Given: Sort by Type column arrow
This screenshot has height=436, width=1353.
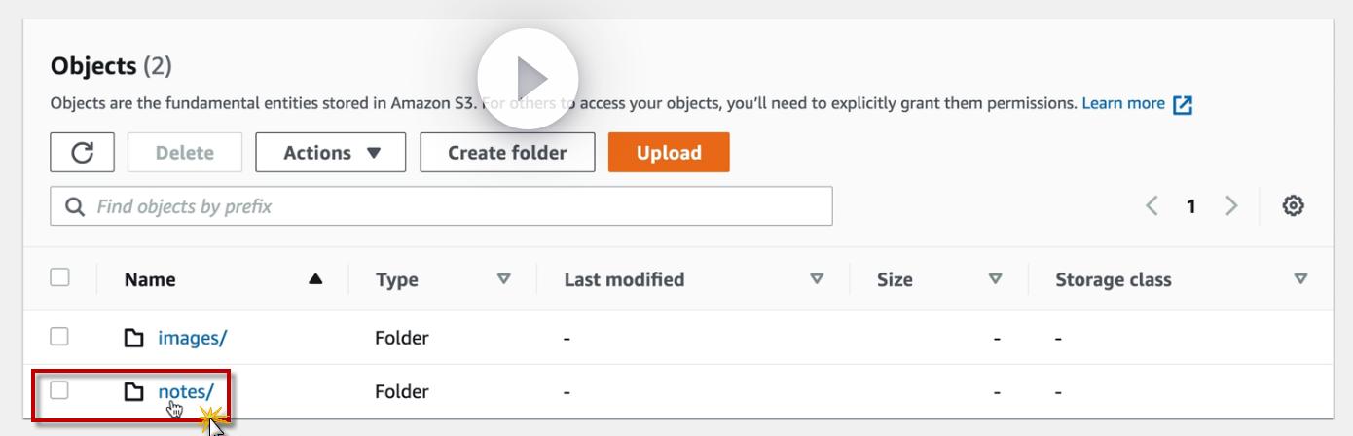Looking at the screenshot, I should [x=503, y=279].
